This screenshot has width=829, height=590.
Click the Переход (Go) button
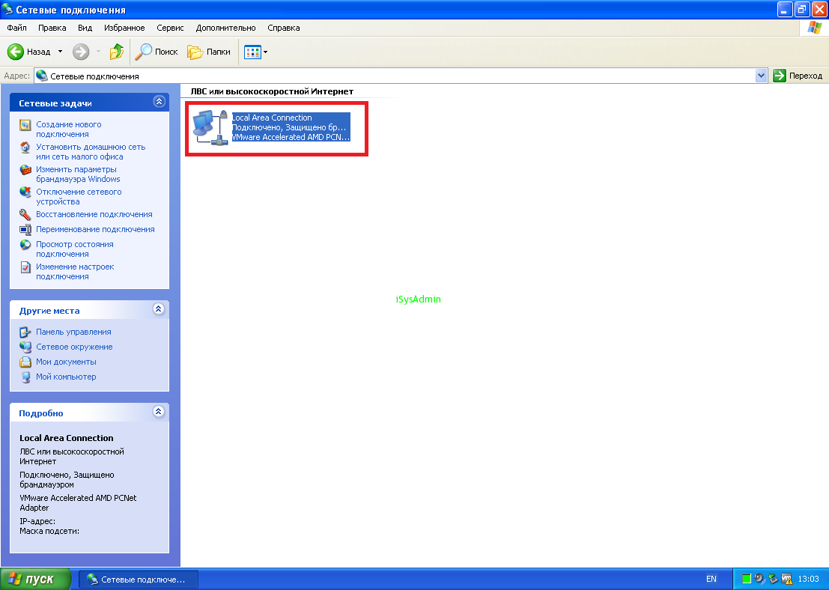pos(798,76)
